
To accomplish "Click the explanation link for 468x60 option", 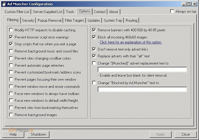I will pyautogui.click(x=131, y=42).
